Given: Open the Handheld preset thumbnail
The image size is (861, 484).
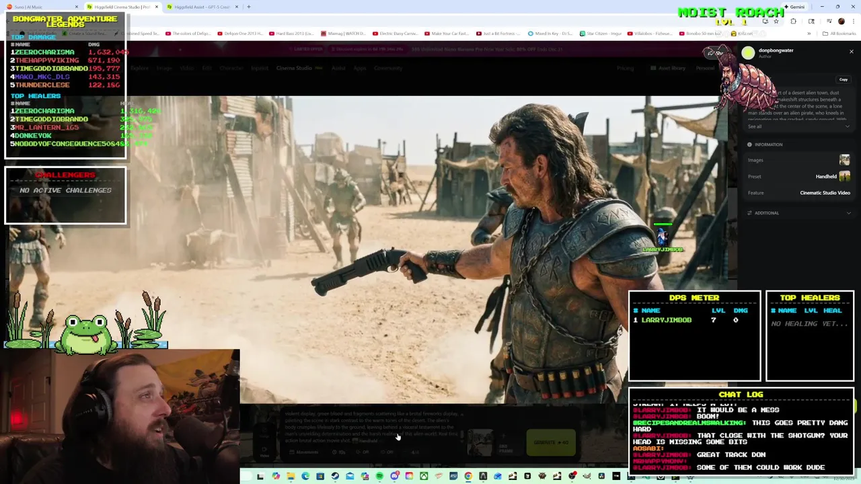Looking at the screenshot, I should pyautogui.click(x=844, y=176).
